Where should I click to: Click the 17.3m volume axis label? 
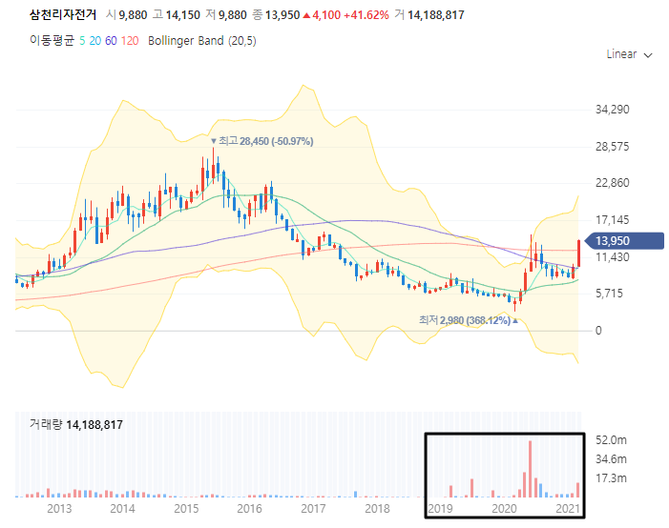point(611,478)
